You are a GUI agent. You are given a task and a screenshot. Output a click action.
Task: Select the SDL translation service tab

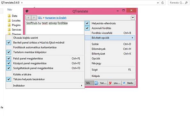click(89, 83)
